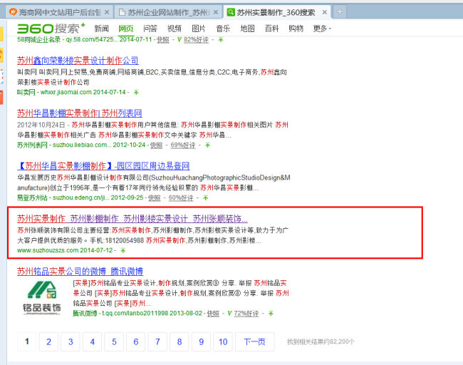Screen dimensions: 463x365
Task: Open the 图片 search category
Action: (199, 29)
